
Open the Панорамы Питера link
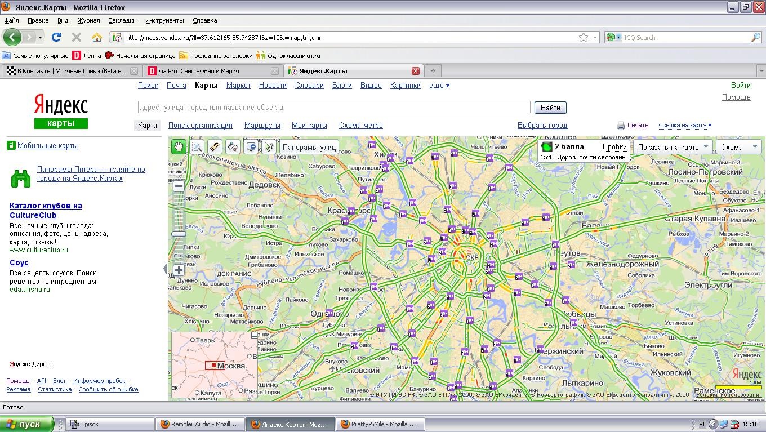pos(91,173)
